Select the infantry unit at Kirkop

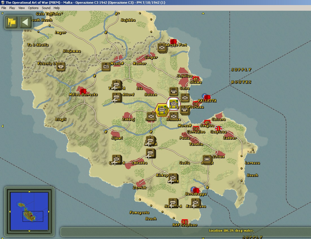(173, 178)
